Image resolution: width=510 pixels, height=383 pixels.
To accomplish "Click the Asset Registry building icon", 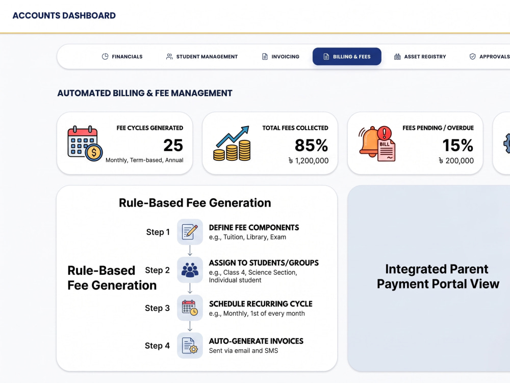I will click(397, 56).
